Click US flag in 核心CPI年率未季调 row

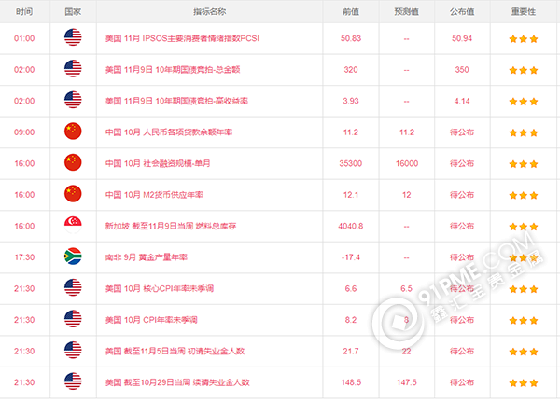[x=72, y=288]
